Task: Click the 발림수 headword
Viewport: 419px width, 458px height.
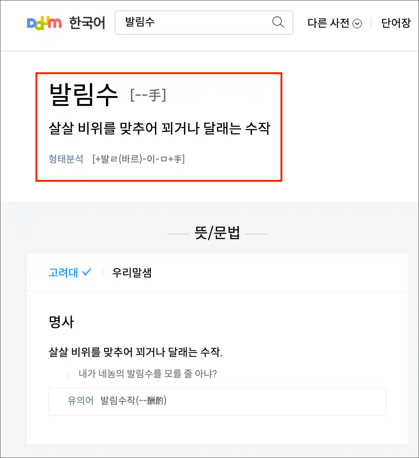Action: (84, 94)
